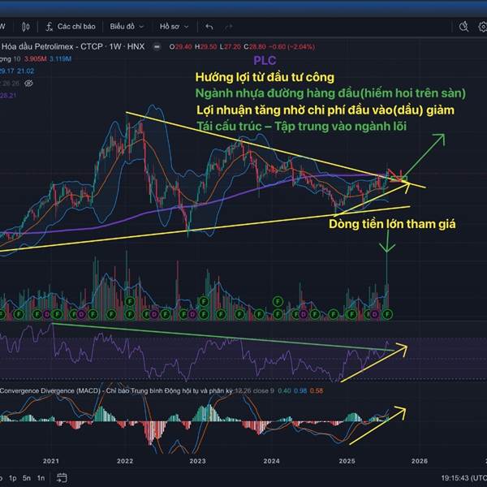
Task: Select the 5n time range button
Action: pos(27,478)
